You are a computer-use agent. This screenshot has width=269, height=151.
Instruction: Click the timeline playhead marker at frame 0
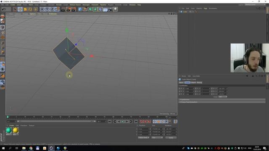click(x=8, y=117)
